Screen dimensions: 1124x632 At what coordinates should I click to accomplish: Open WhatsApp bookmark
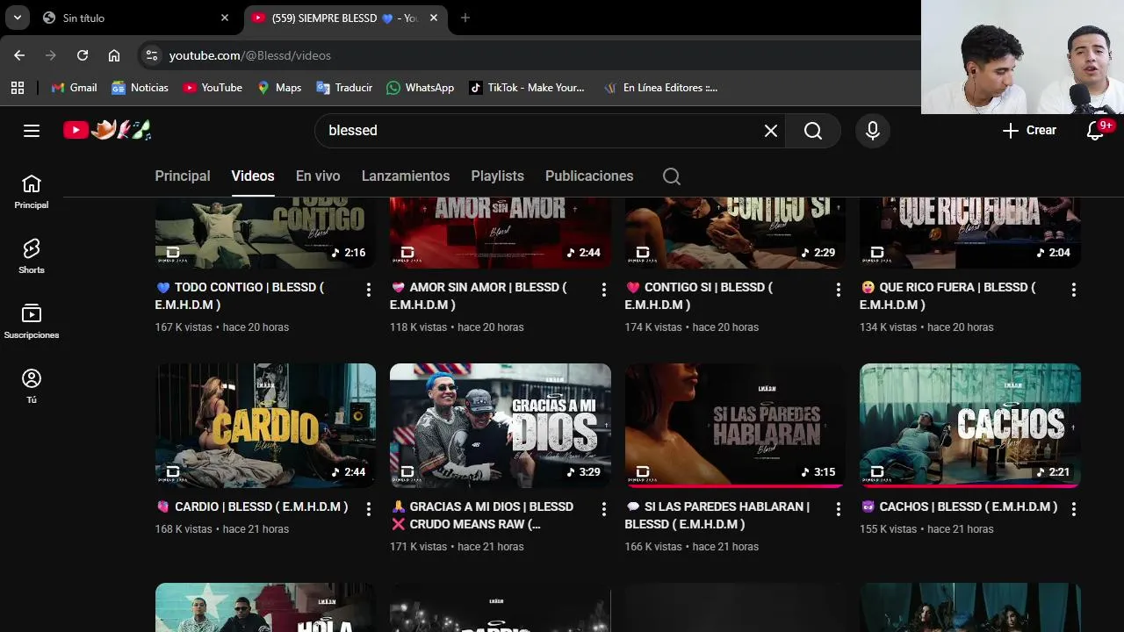[x=421, y=88]
